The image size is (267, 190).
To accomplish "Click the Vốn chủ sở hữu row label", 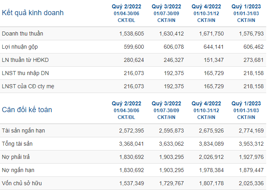I will 22,183.
